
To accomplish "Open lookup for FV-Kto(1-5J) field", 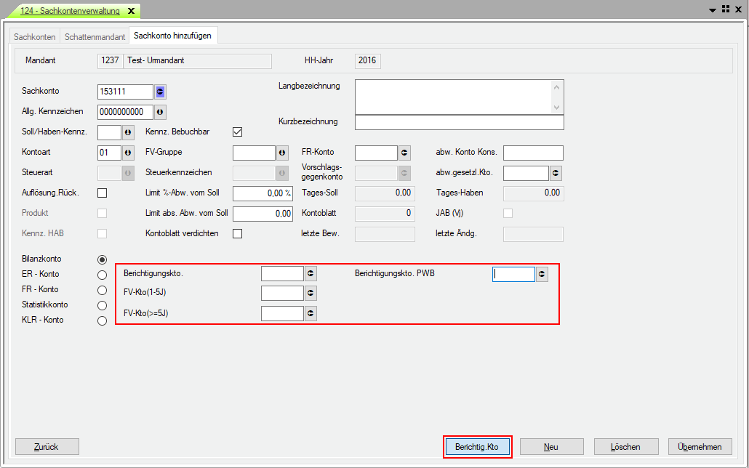I will click(311, 294).
